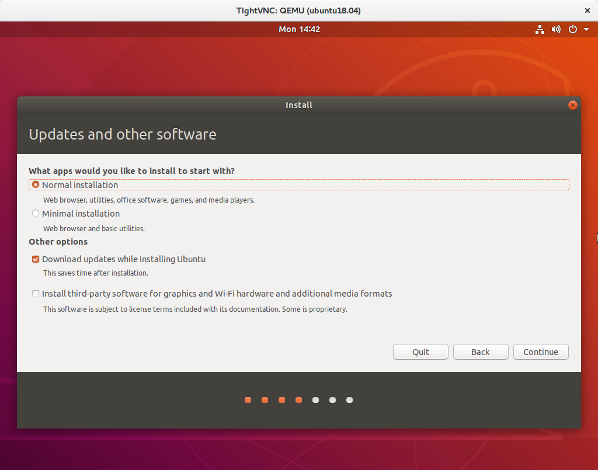Screen dimensions: 598x470
Task: Click 'This saves time after installation.' text
Action: coord(95,273)
